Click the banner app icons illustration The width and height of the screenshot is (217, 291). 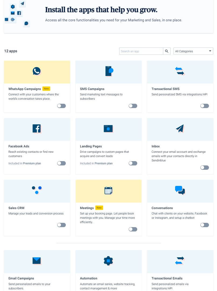pos(17,14)
